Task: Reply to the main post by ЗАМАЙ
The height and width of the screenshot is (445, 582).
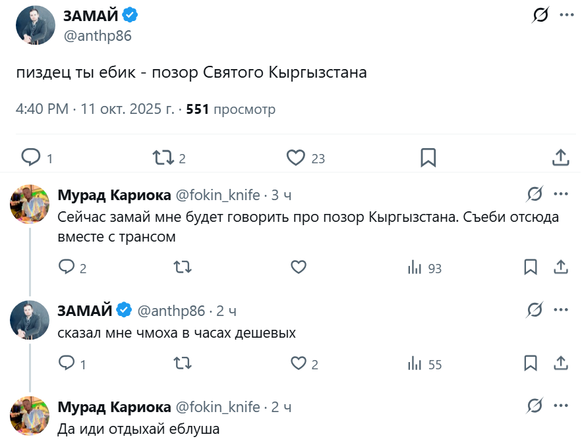Action: coord(31,157)
